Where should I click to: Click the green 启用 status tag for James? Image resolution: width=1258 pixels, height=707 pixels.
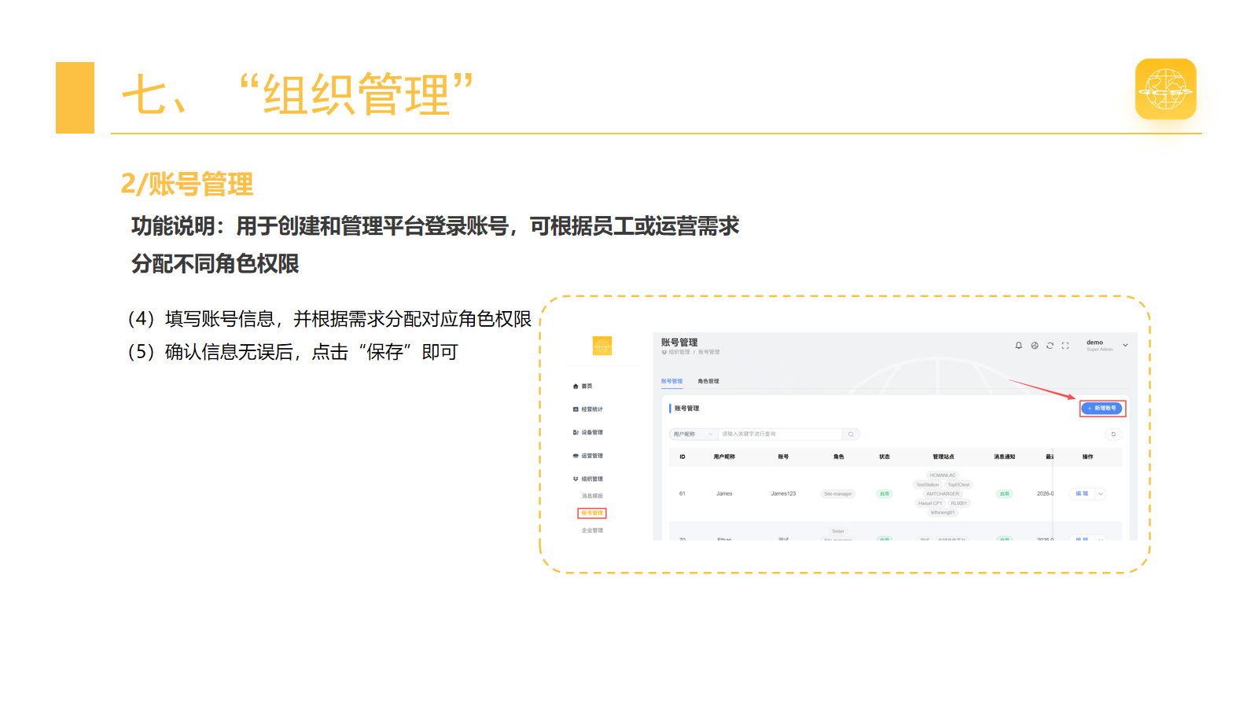click(x=885, y=494)
